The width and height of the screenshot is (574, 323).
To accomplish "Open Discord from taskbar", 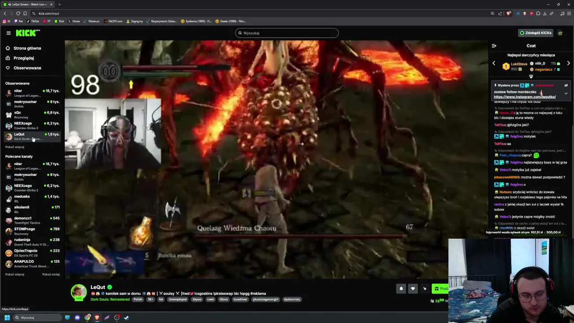I will 77,318.
